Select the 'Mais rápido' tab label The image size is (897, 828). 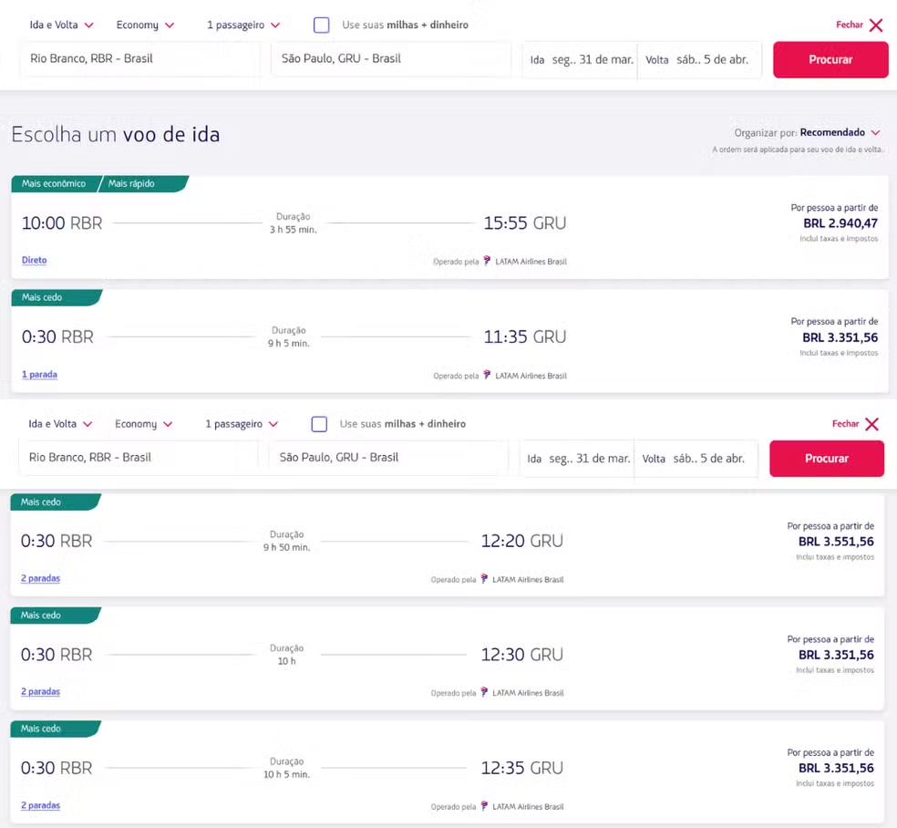click(x=132, y=184)
